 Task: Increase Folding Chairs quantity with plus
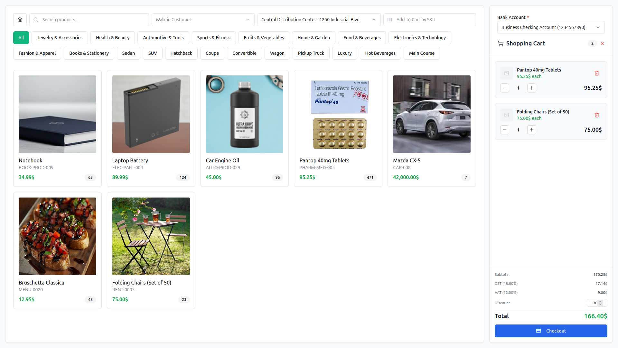(531, 130)
